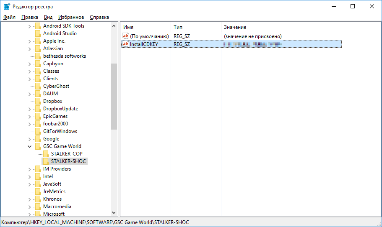Click the bethesda softworks folder icon
The height and width of the screenshot is (227, 382).
38,56
